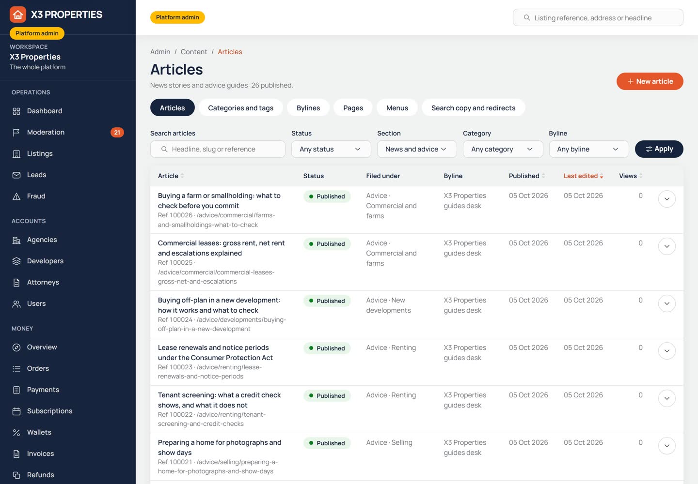Open the Money Overview compass icon

click(16, 348)
